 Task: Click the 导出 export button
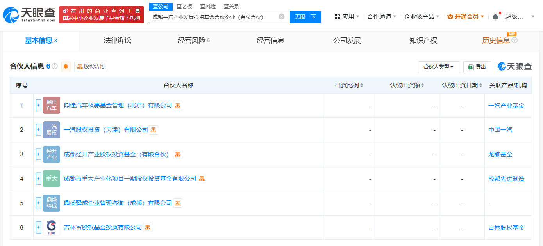coord(477,67)
